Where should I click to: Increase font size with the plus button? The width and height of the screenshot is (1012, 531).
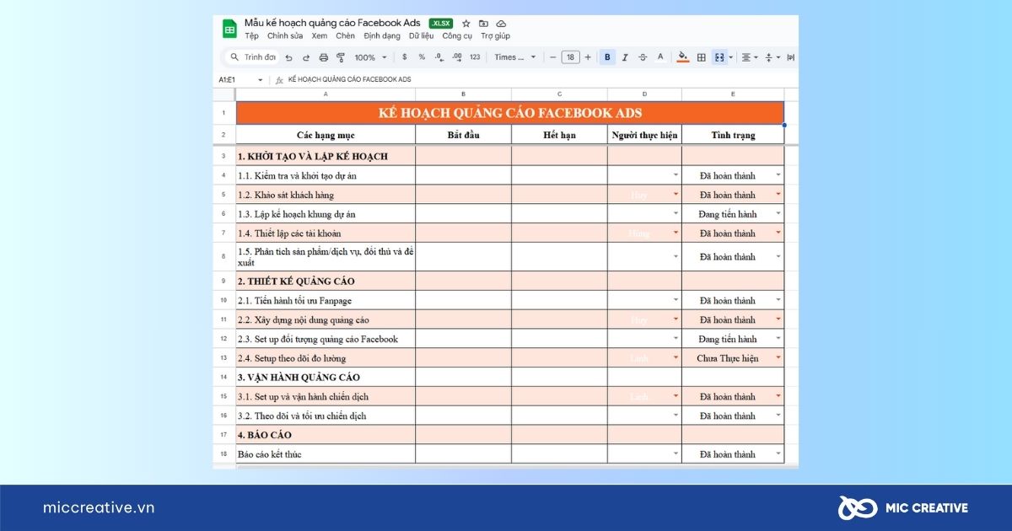tap(588, 57)
